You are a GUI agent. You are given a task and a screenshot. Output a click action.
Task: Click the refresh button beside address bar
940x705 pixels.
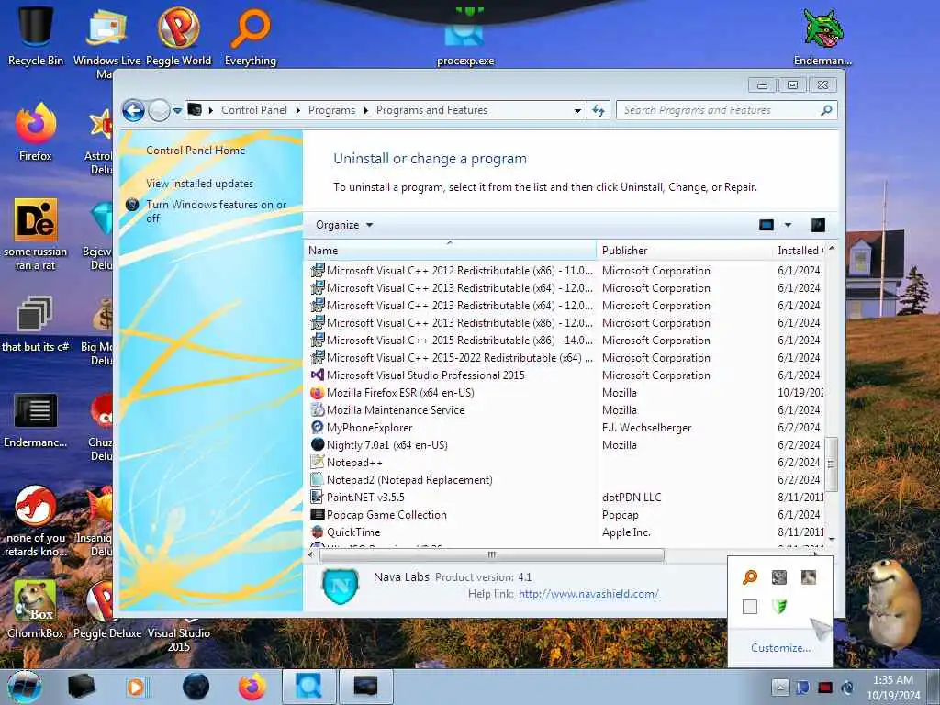[599, 110]
